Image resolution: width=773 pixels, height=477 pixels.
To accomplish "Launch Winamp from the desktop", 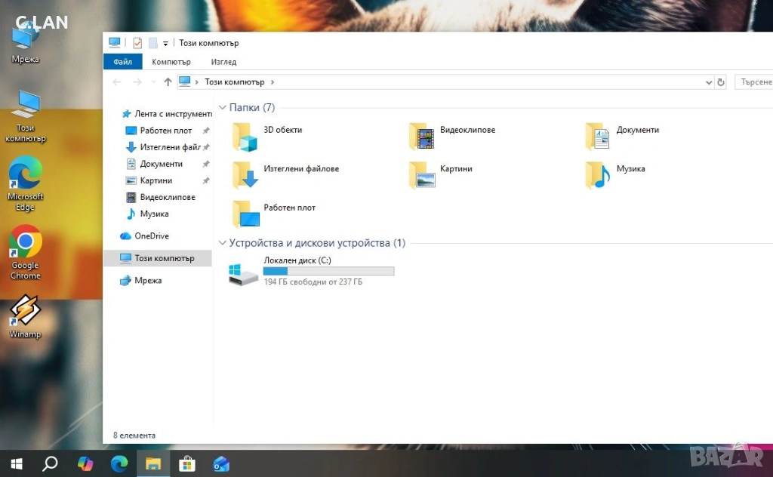I will [x=25, y=315].
